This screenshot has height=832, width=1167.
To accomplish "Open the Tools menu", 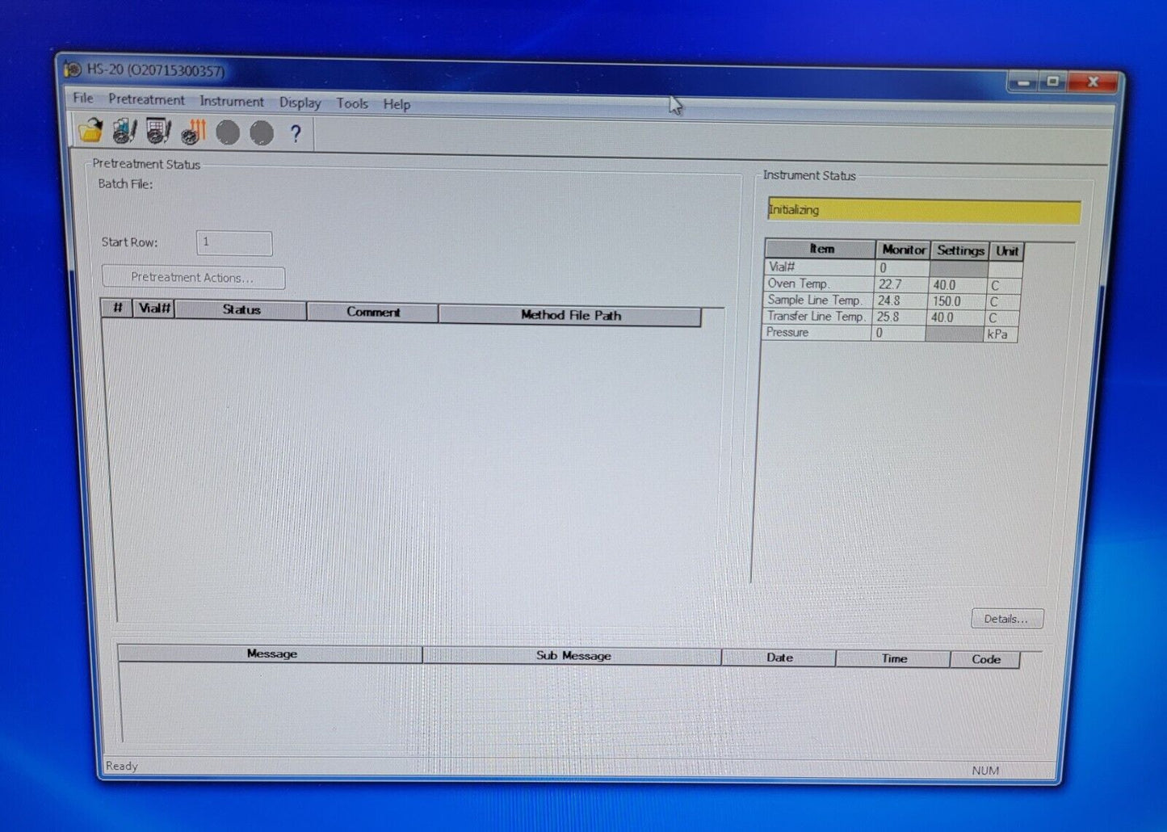I will (352, 103).
